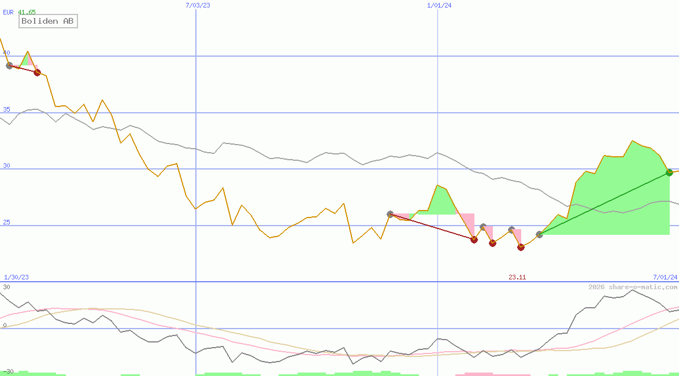Click the lowest red marker above 23.11 label

pyautogui.click(x=521, y=247)
